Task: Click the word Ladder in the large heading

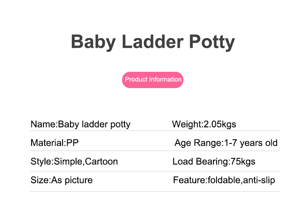Action: [x=152, y=42]
